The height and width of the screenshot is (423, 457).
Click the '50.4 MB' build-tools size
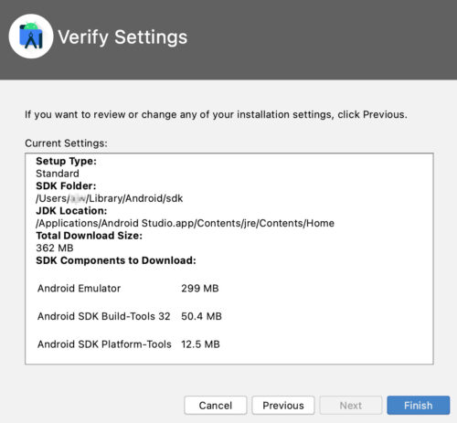pos(201,316)
